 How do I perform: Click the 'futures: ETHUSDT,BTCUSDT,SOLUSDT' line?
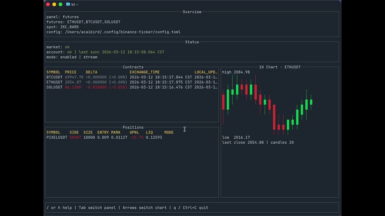pos(83,22)
